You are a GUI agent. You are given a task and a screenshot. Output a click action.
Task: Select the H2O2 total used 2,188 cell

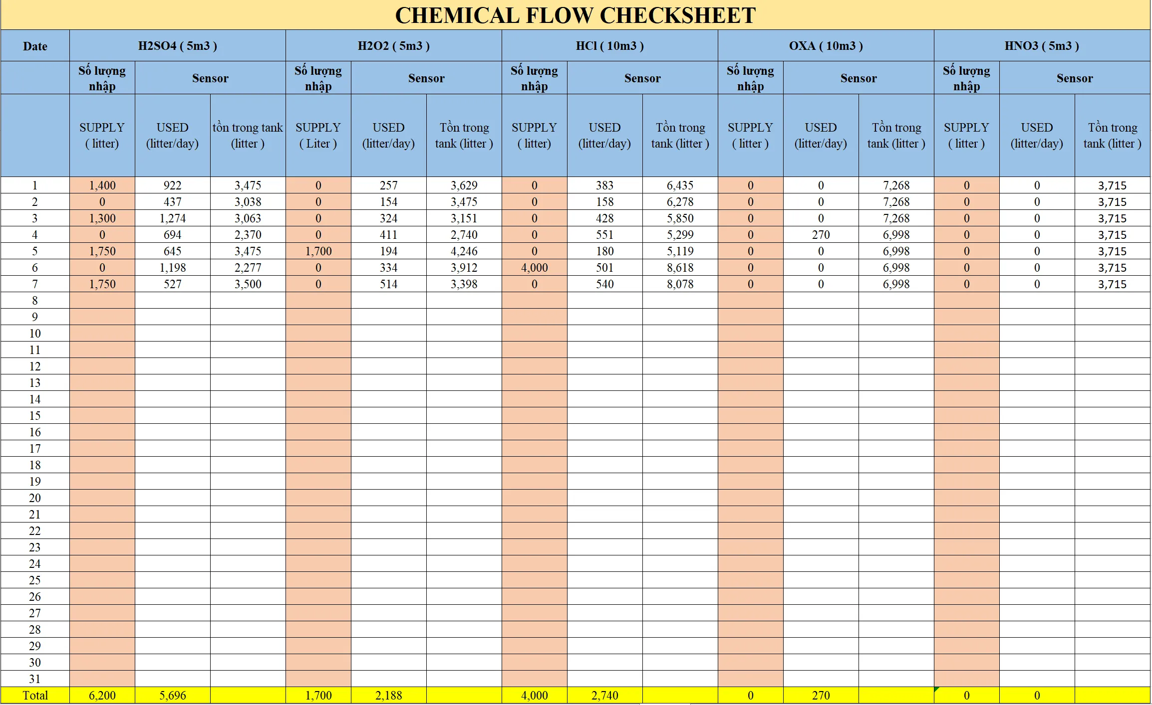[388, 696]
